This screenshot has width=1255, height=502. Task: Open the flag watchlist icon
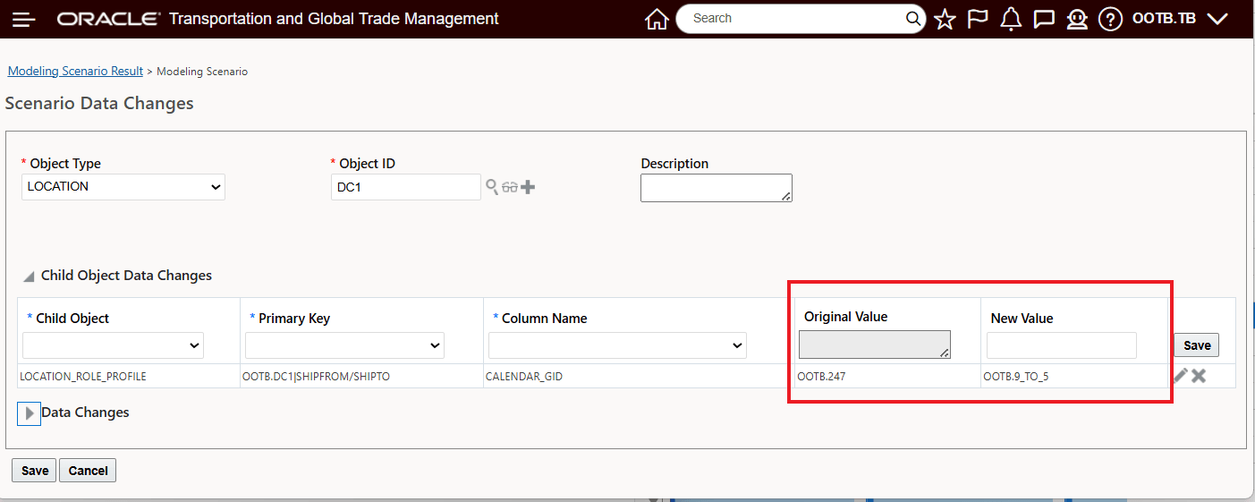(978, 19)
